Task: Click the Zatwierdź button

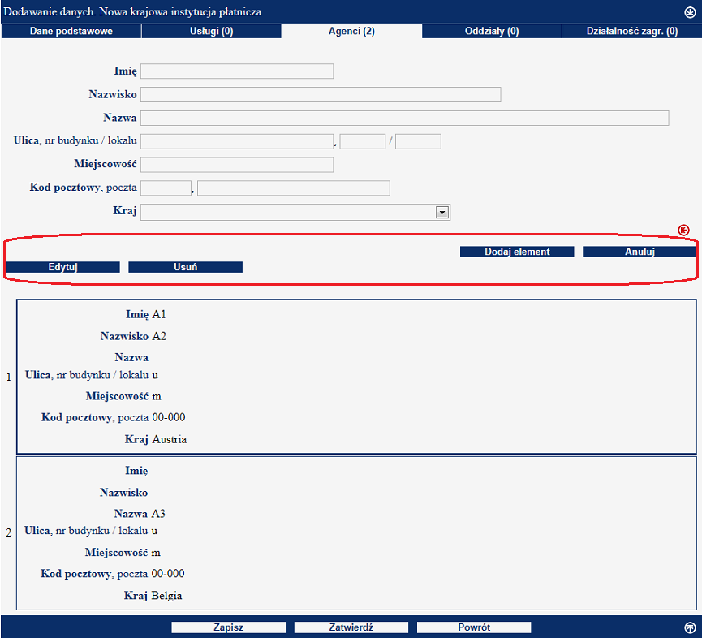Action: (351, 627)
